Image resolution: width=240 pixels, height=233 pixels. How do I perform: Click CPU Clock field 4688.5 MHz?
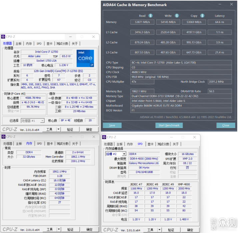pyautogui.click(x=181, y=72)
